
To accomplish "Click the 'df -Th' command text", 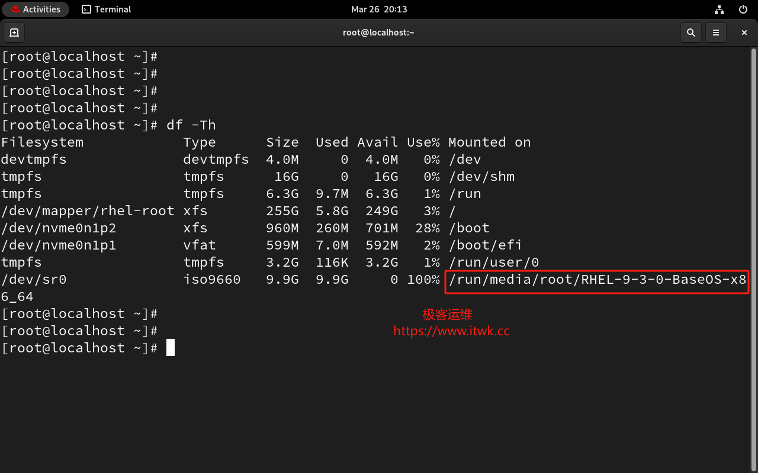I will 191,125.
